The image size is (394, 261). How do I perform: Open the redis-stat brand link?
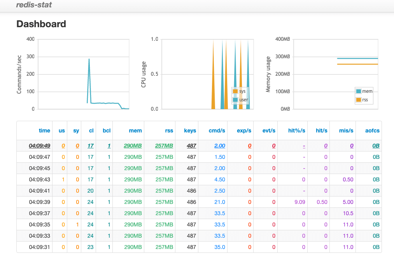point(34,5)
